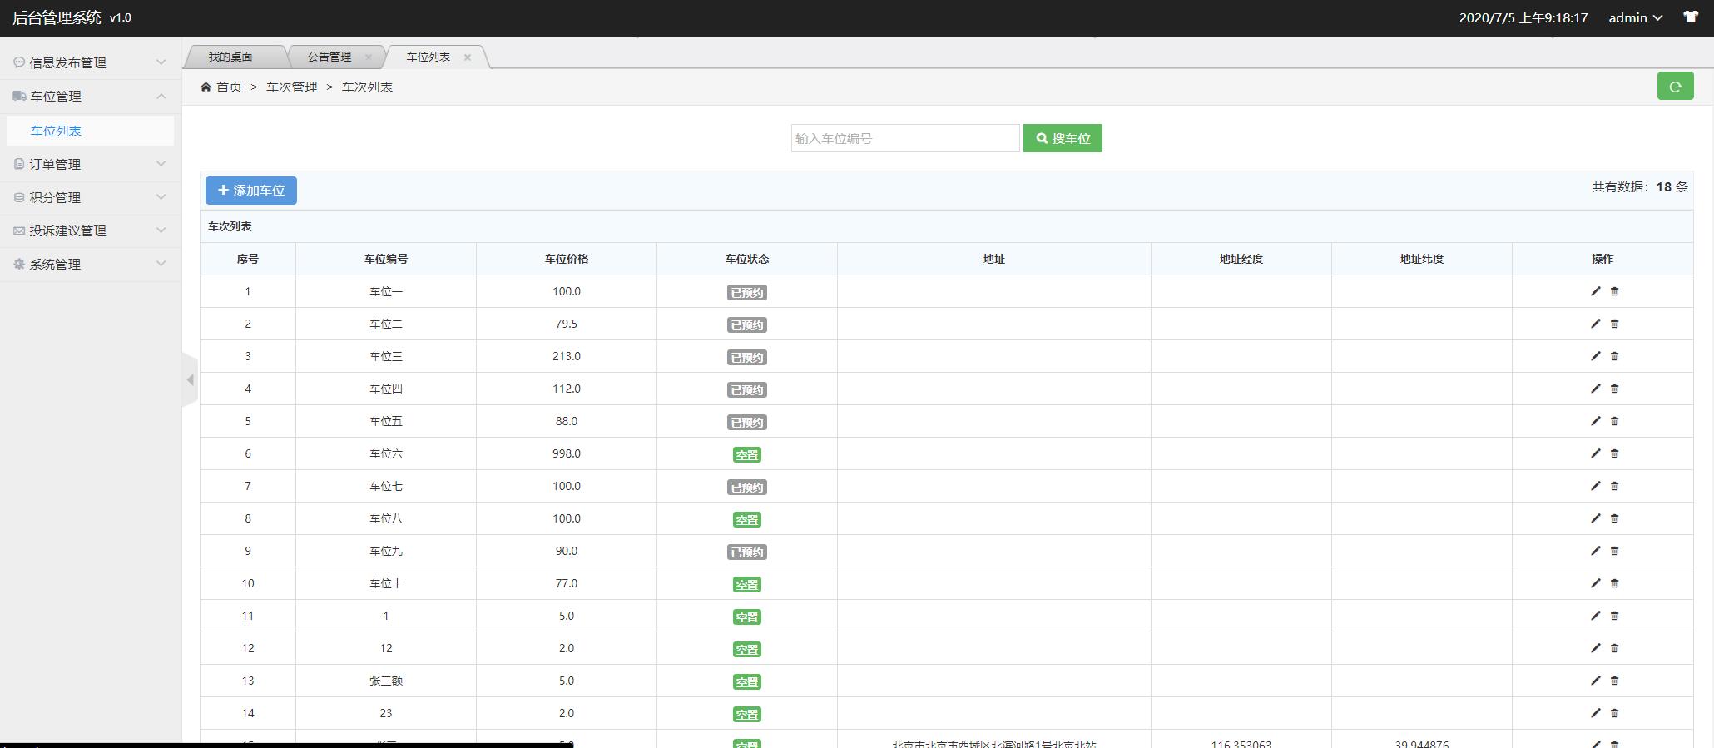1714x748 pixels.
Task: Click the green refresh icon button
Action: pos(1675,87)
